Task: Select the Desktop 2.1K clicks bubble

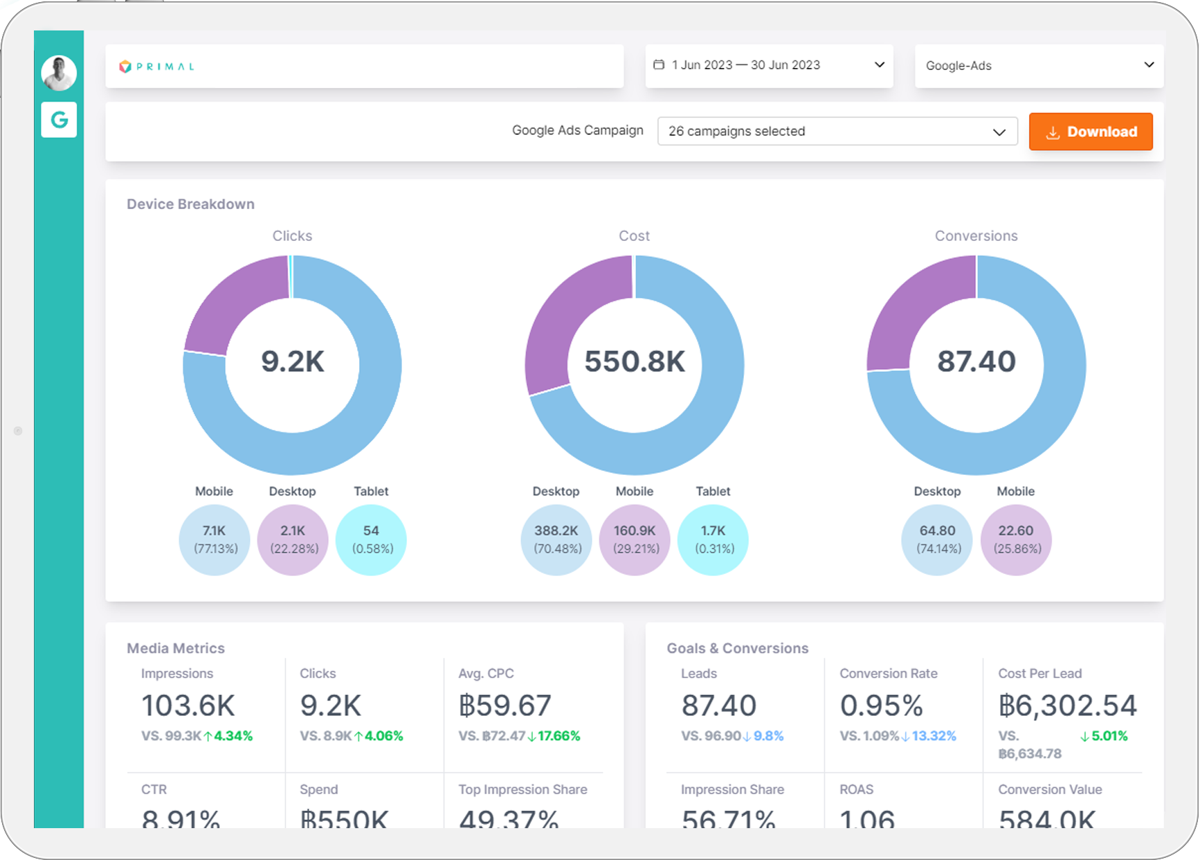Action: click(x=293, y=539)
